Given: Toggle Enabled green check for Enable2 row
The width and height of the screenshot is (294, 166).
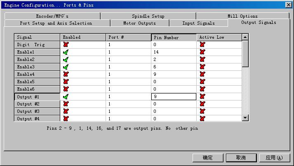Looking at the screenshot, I should pos(66,60).
